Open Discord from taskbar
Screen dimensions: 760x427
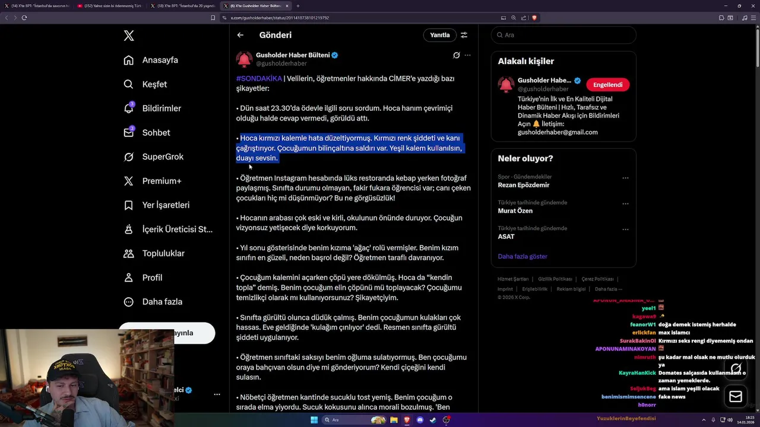[420, 420]
